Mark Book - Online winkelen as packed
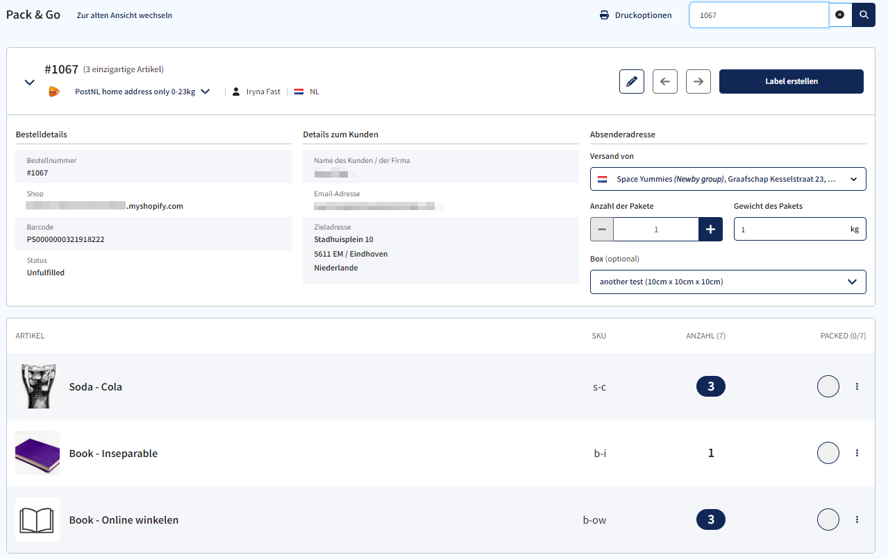 (x=828, y=519)
